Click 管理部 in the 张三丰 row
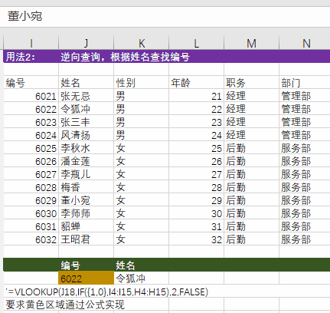Image resolution: width=330 pixels, height=313 pixels. 305,122
